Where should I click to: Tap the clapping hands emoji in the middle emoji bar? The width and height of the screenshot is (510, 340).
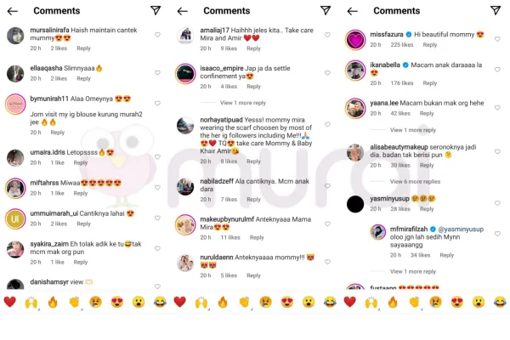[x=244, y=302]
